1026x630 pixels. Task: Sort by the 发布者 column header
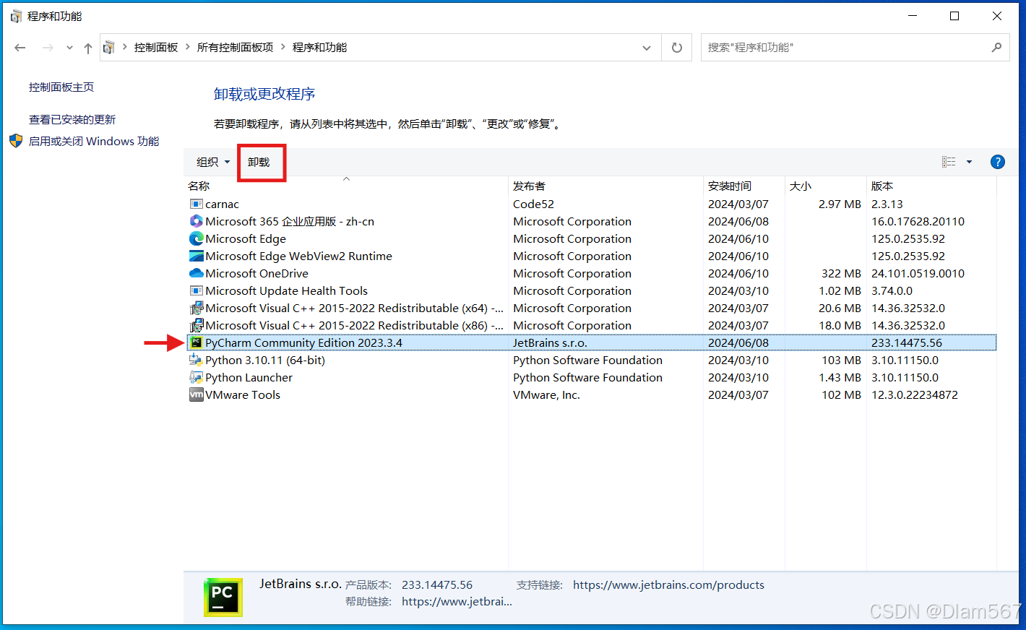coord(605,186)
